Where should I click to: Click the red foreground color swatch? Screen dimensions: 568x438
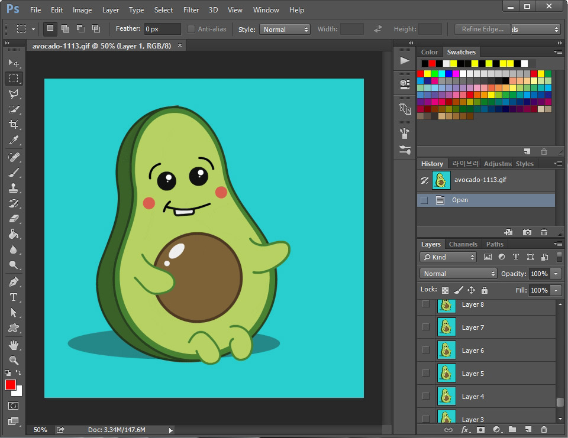tap(11, 384)
